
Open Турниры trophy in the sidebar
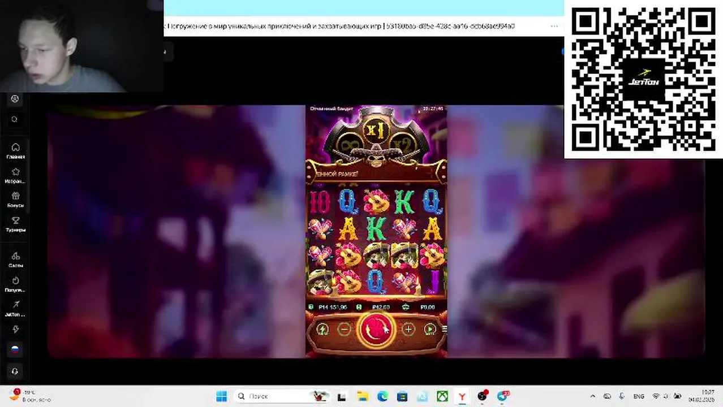click(15, 224)
